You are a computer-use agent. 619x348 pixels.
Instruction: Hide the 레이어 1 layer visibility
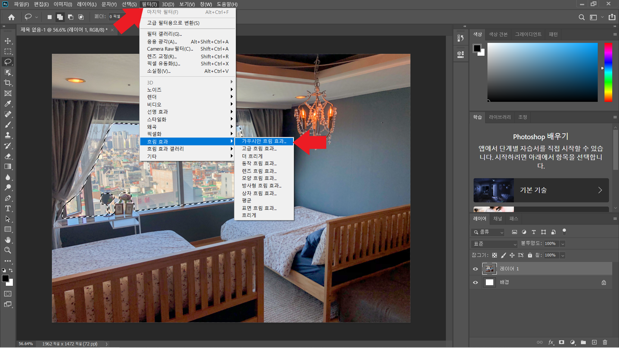pyautogui.click(x=475, y=269)
